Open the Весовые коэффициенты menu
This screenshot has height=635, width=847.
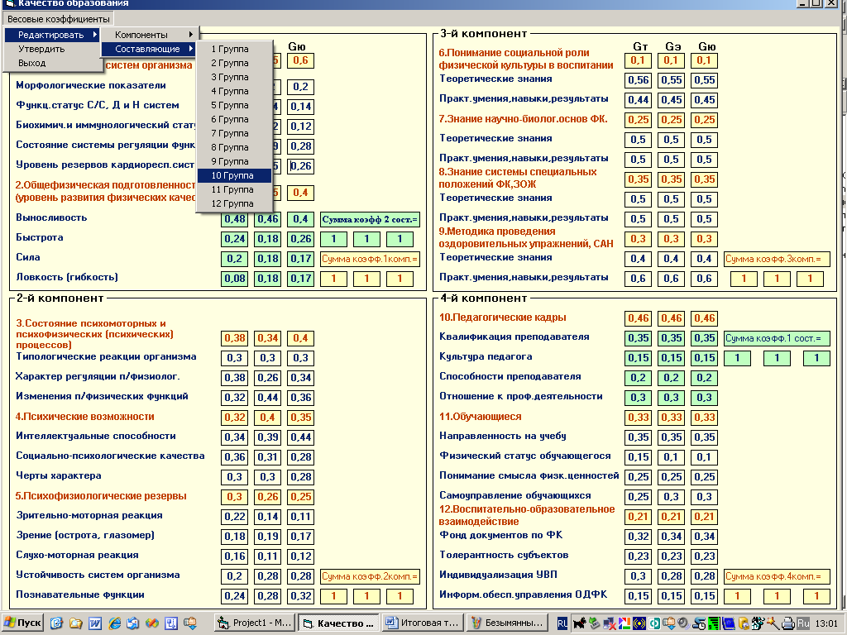point(59,19)
